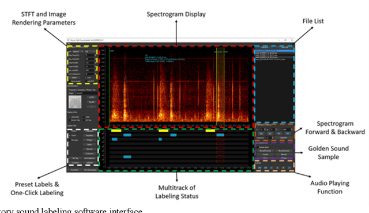Click the Tagger name input field
The image size is (369, 213).
(x=87, y=93)
